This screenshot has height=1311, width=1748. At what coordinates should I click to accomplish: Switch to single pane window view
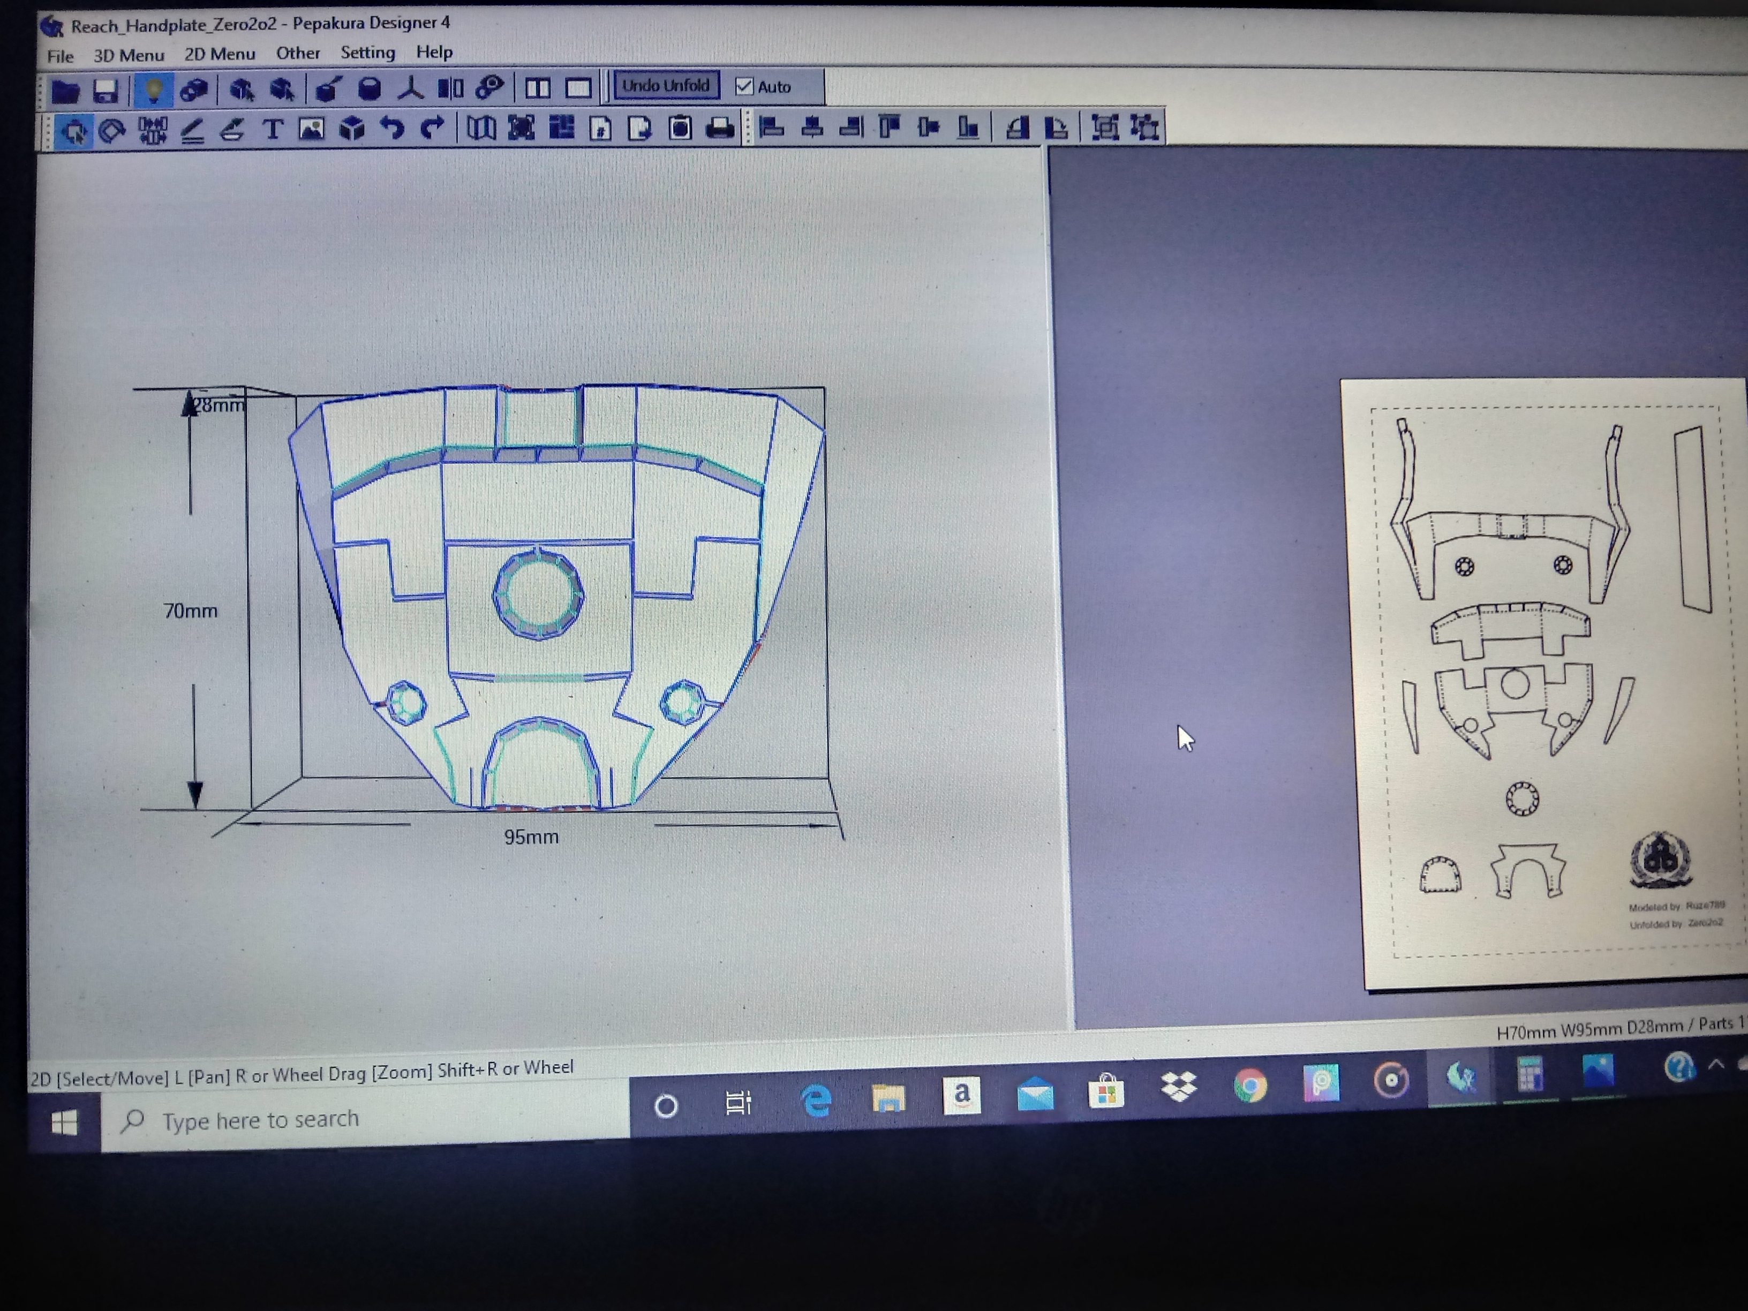tap(578, 88)
